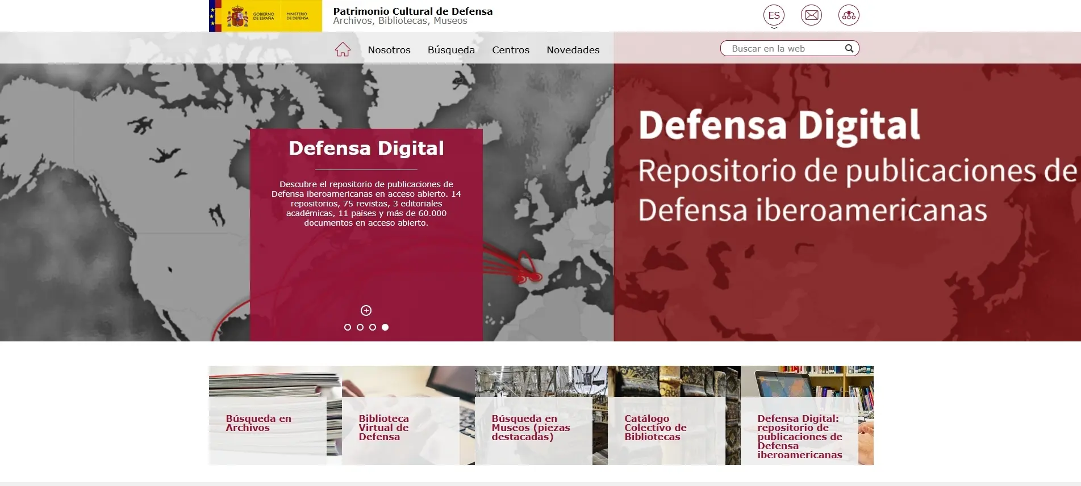Open the Patrimonio Cultural de Defensa title
This screenshot has height=486, width=1081.
pyautogui.click(x=413, y=11)
